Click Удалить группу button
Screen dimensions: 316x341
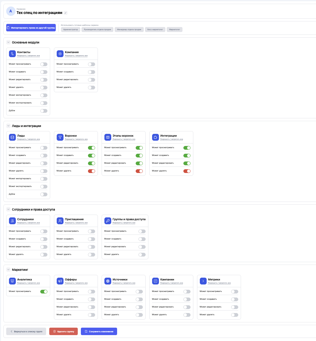[64, 331]
